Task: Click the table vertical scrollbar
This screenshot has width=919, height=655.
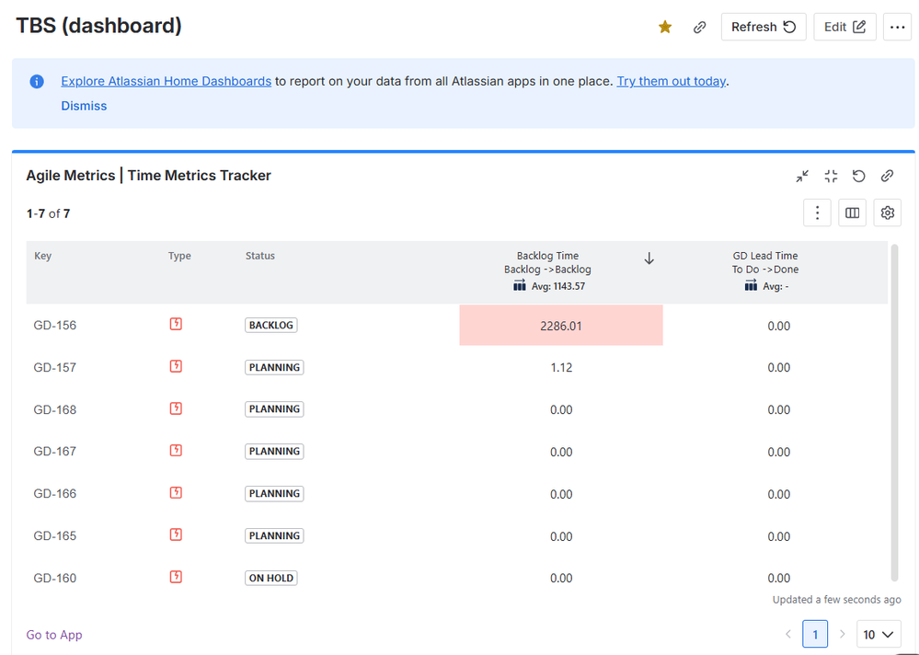Action: point(894,412)
